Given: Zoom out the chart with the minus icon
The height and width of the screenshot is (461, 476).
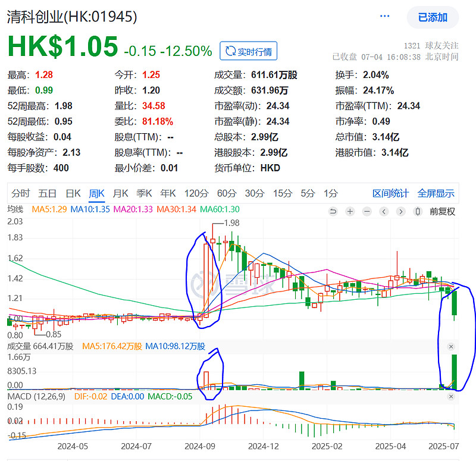Looking at the screenshot, I should 367,211.
